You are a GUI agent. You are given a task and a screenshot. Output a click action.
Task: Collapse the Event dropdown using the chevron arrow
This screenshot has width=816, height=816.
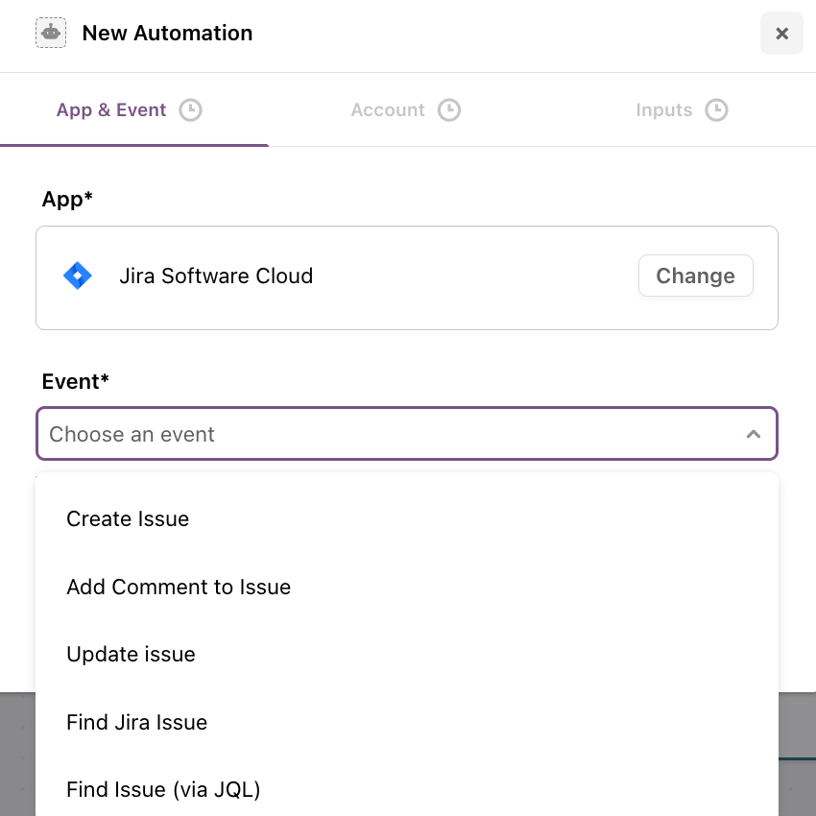(x=754, y=435)
